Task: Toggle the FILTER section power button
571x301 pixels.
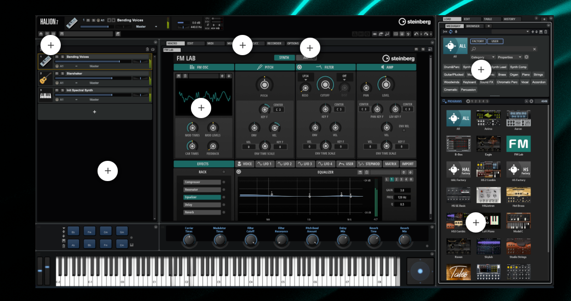Action: coord(299,67)
